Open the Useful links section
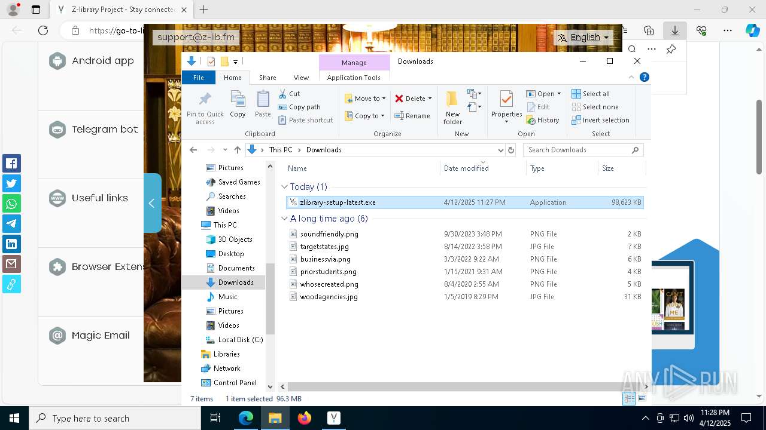The height and width of the screenshot is (430, 766). (x=89, y=198)
